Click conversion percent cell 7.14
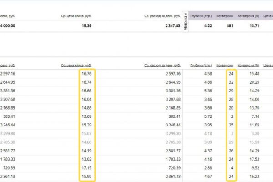273x182 pixels. tap(255, 116)
